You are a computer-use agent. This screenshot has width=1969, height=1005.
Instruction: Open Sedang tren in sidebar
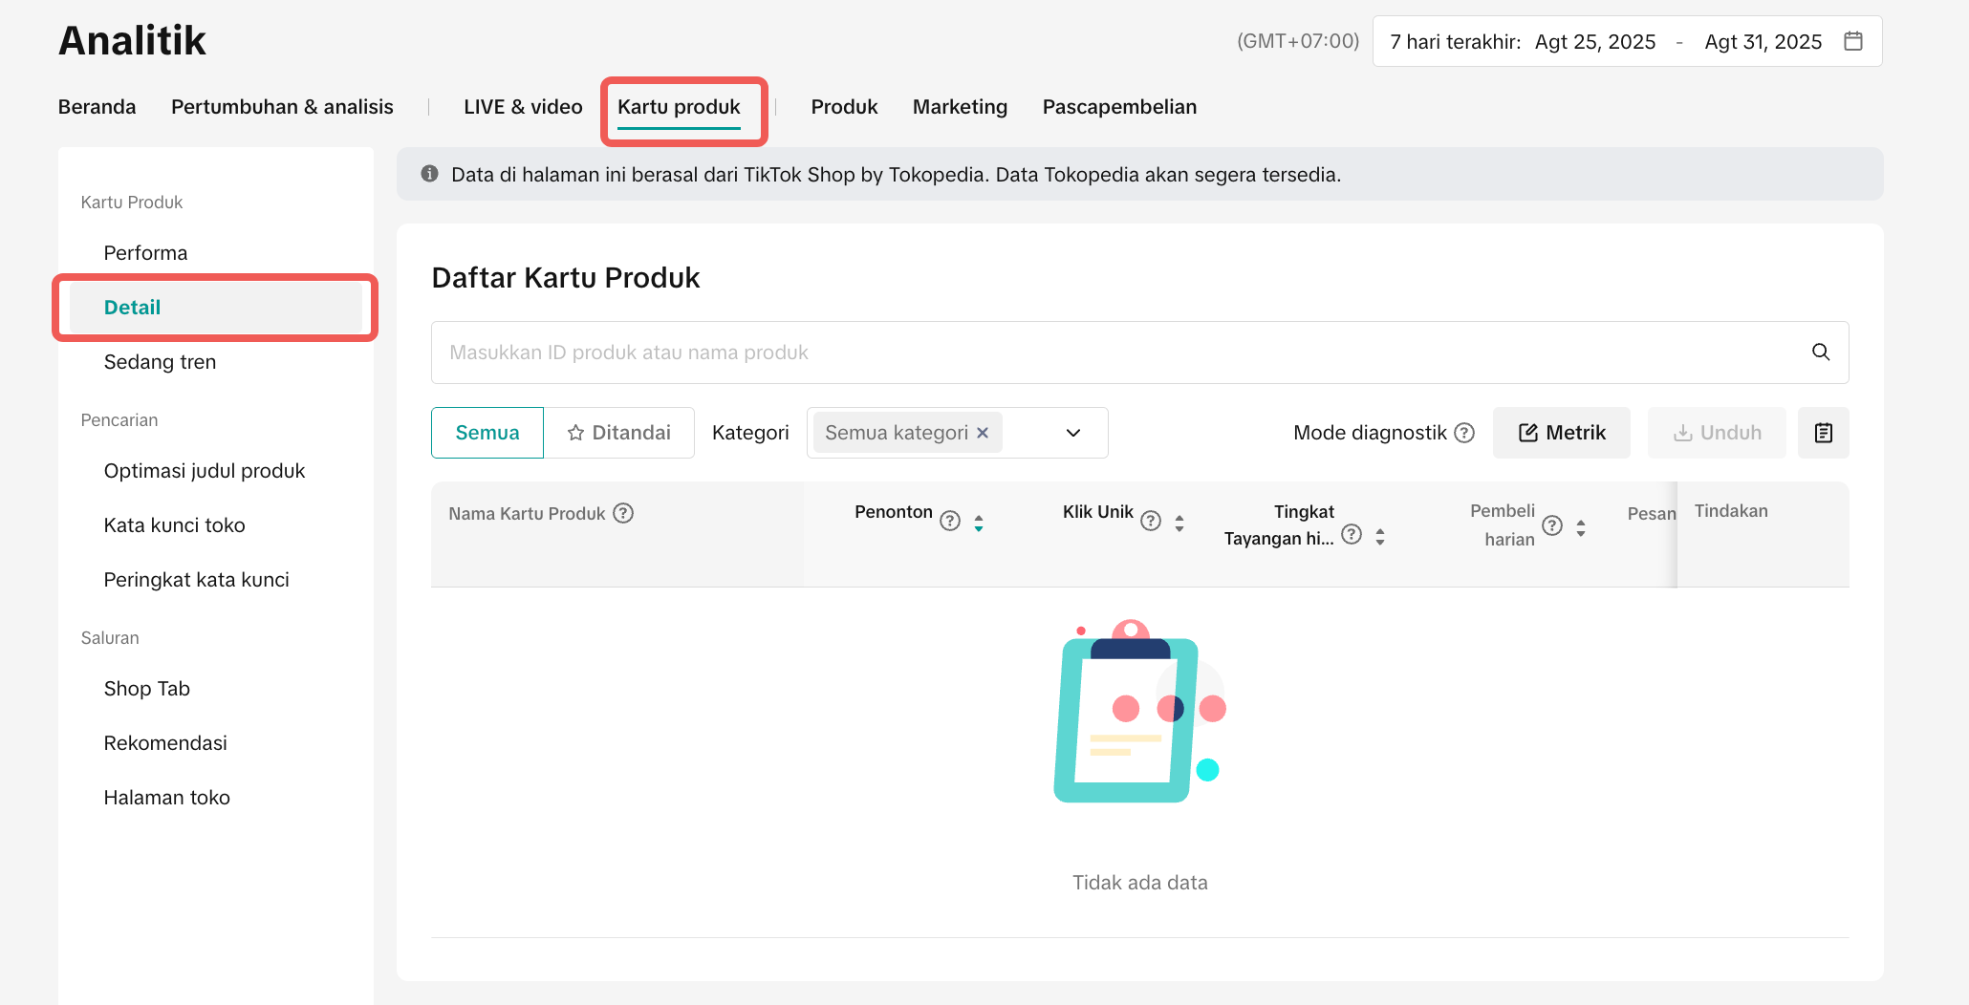coord(160,362)
